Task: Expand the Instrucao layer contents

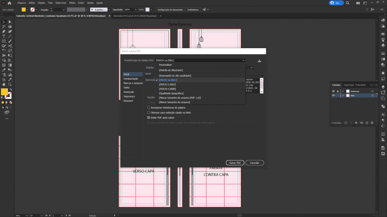Action: point(343,91)
